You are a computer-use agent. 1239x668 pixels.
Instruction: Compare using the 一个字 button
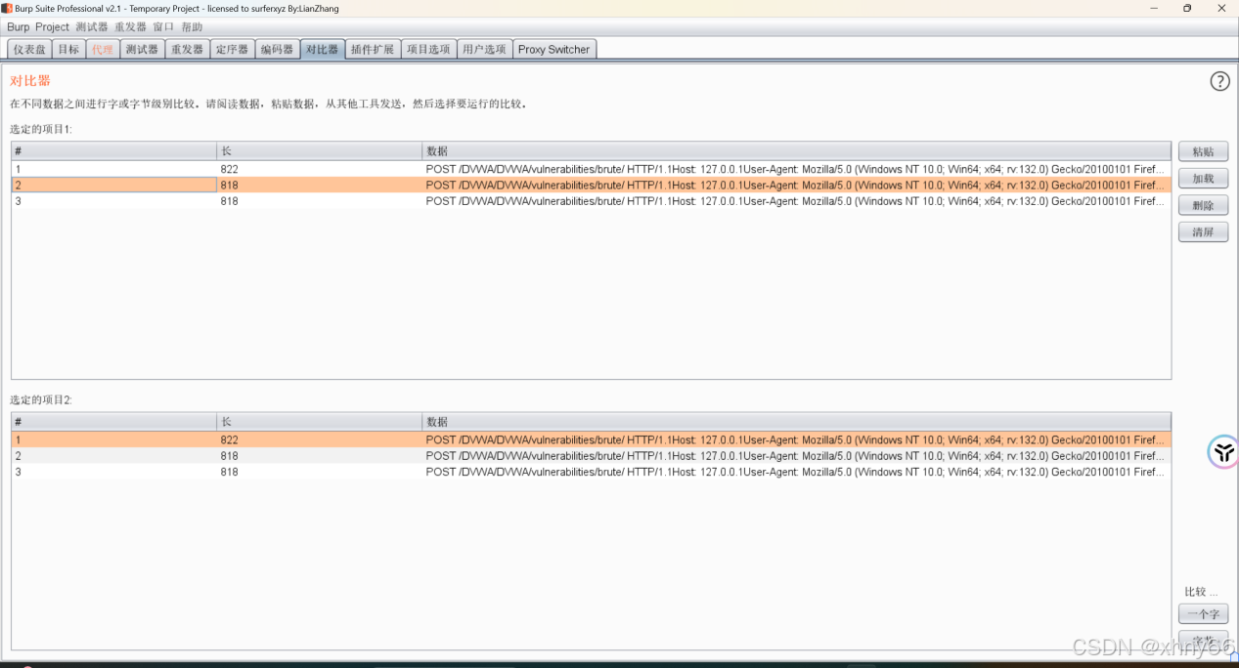click(x=1203, y=614)
